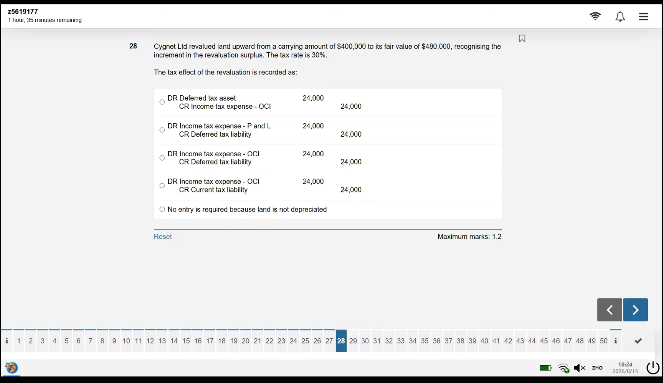Jump to question 45 in navigator

[544, 341]
